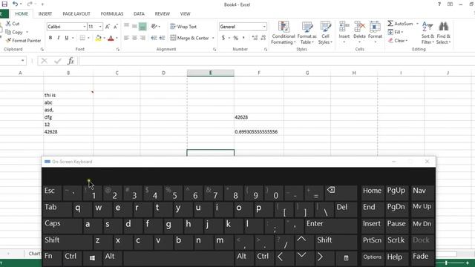Click Enter key on On-Screen Keyboard

tap(331, 225)
